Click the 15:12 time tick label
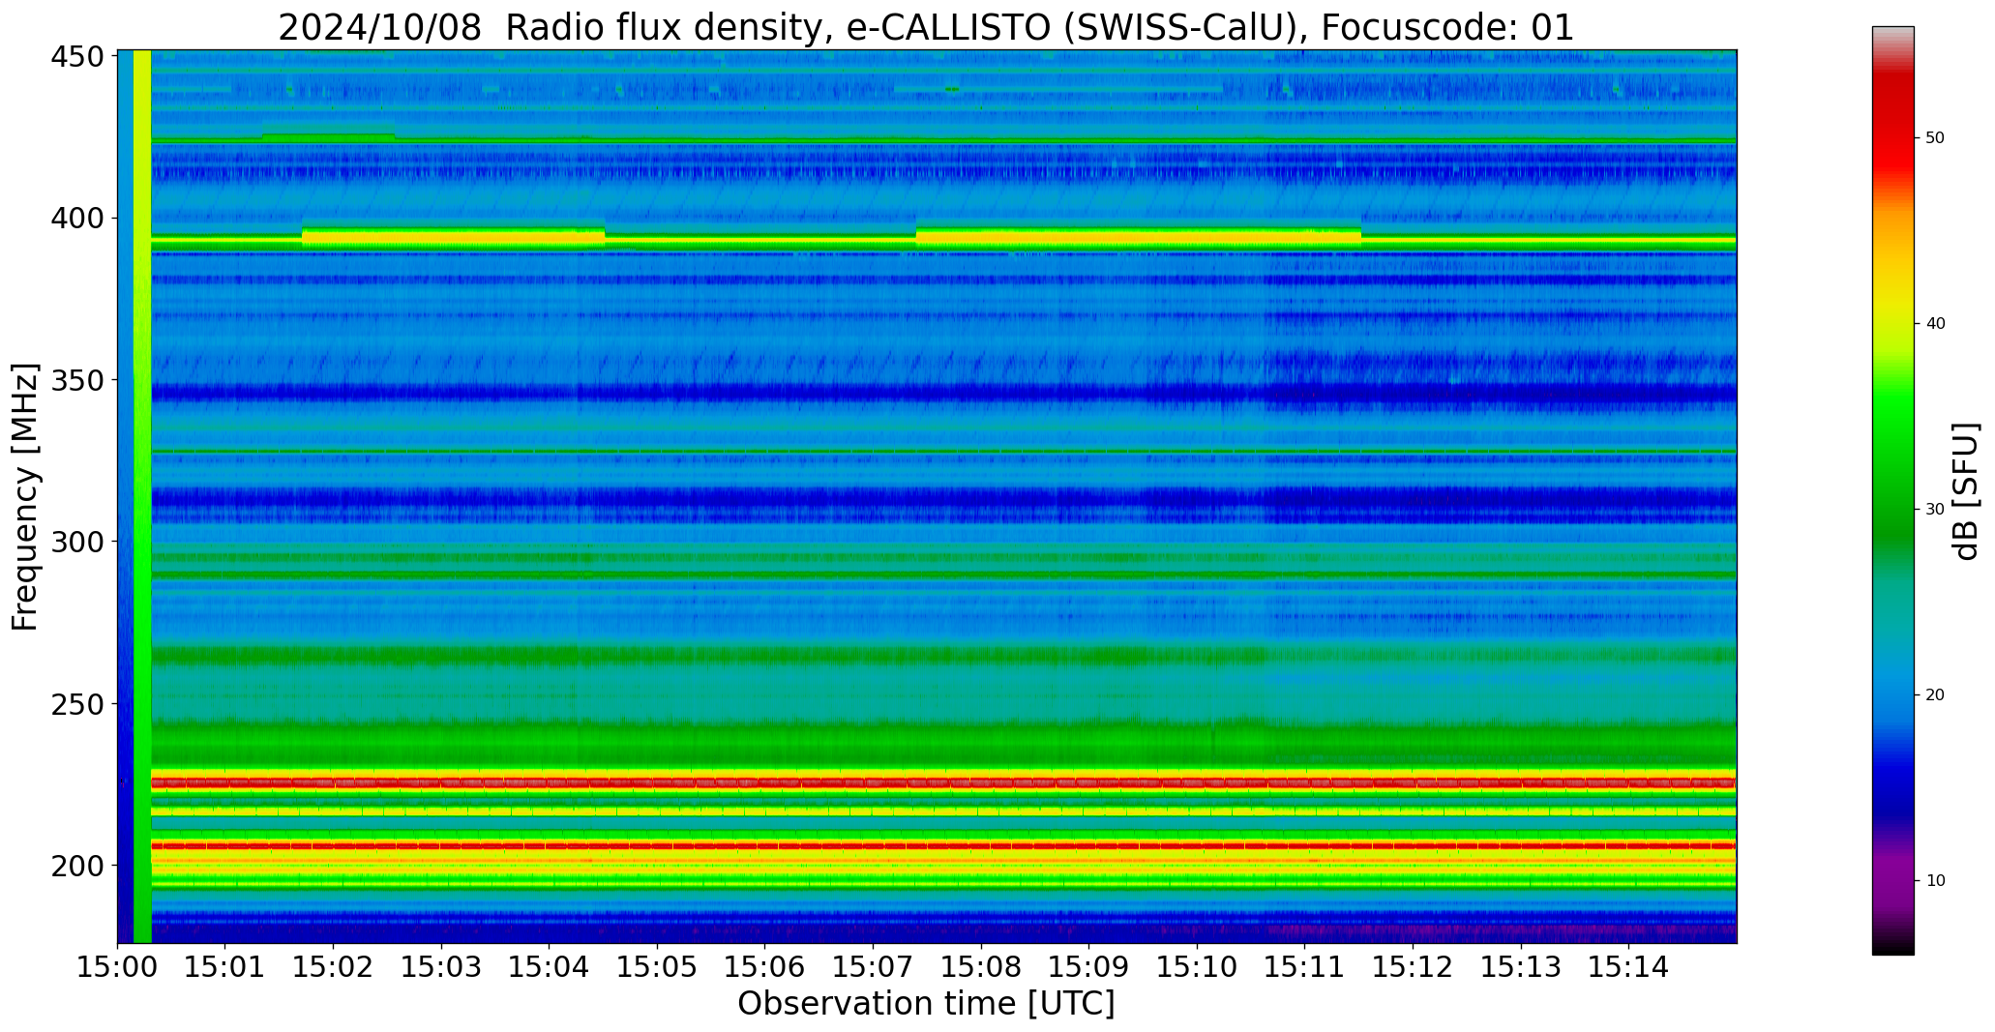 (x=1413, y=966)
